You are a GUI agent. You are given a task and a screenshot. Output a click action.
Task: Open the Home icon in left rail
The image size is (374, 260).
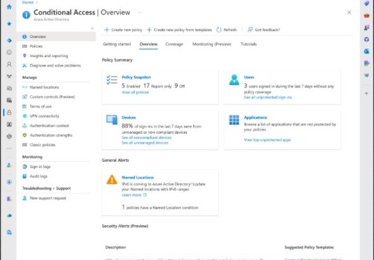pos(9,7)
